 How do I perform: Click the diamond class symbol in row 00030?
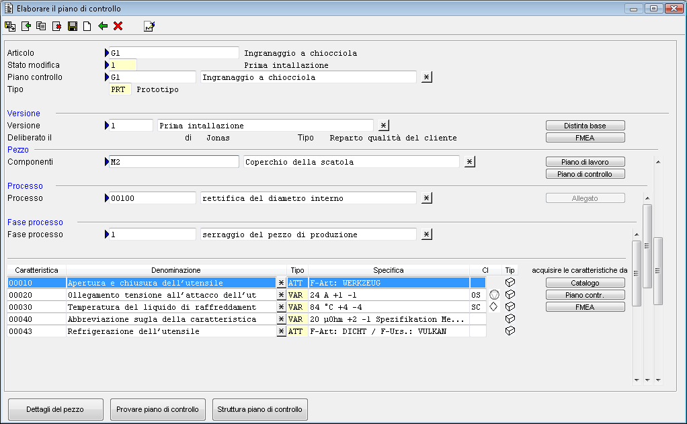(x=493, y=306)
